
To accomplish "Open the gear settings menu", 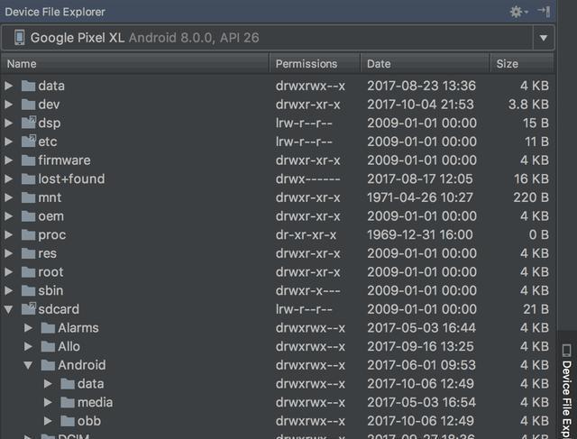I will 518,12.
